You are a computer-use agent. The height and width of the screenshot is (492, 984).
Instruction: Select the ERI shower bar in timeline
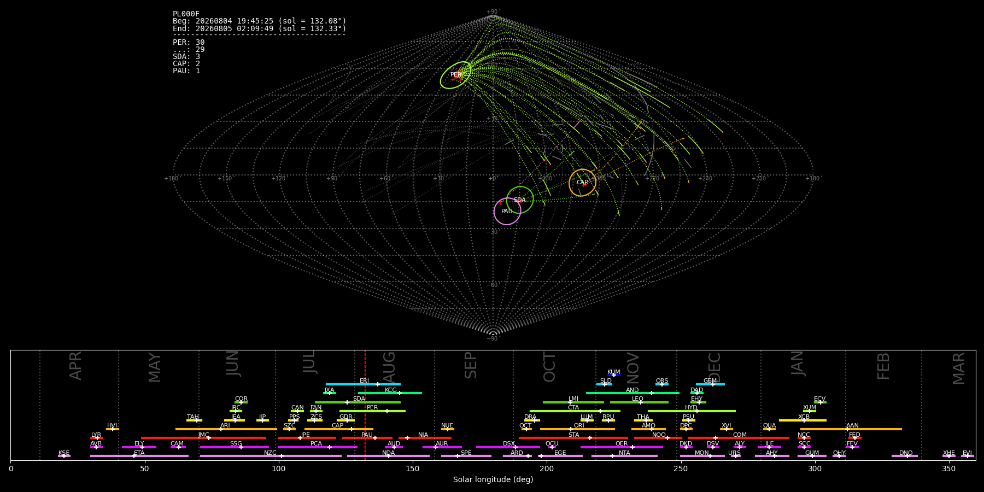pyautogui.click(x=363, y=384)
